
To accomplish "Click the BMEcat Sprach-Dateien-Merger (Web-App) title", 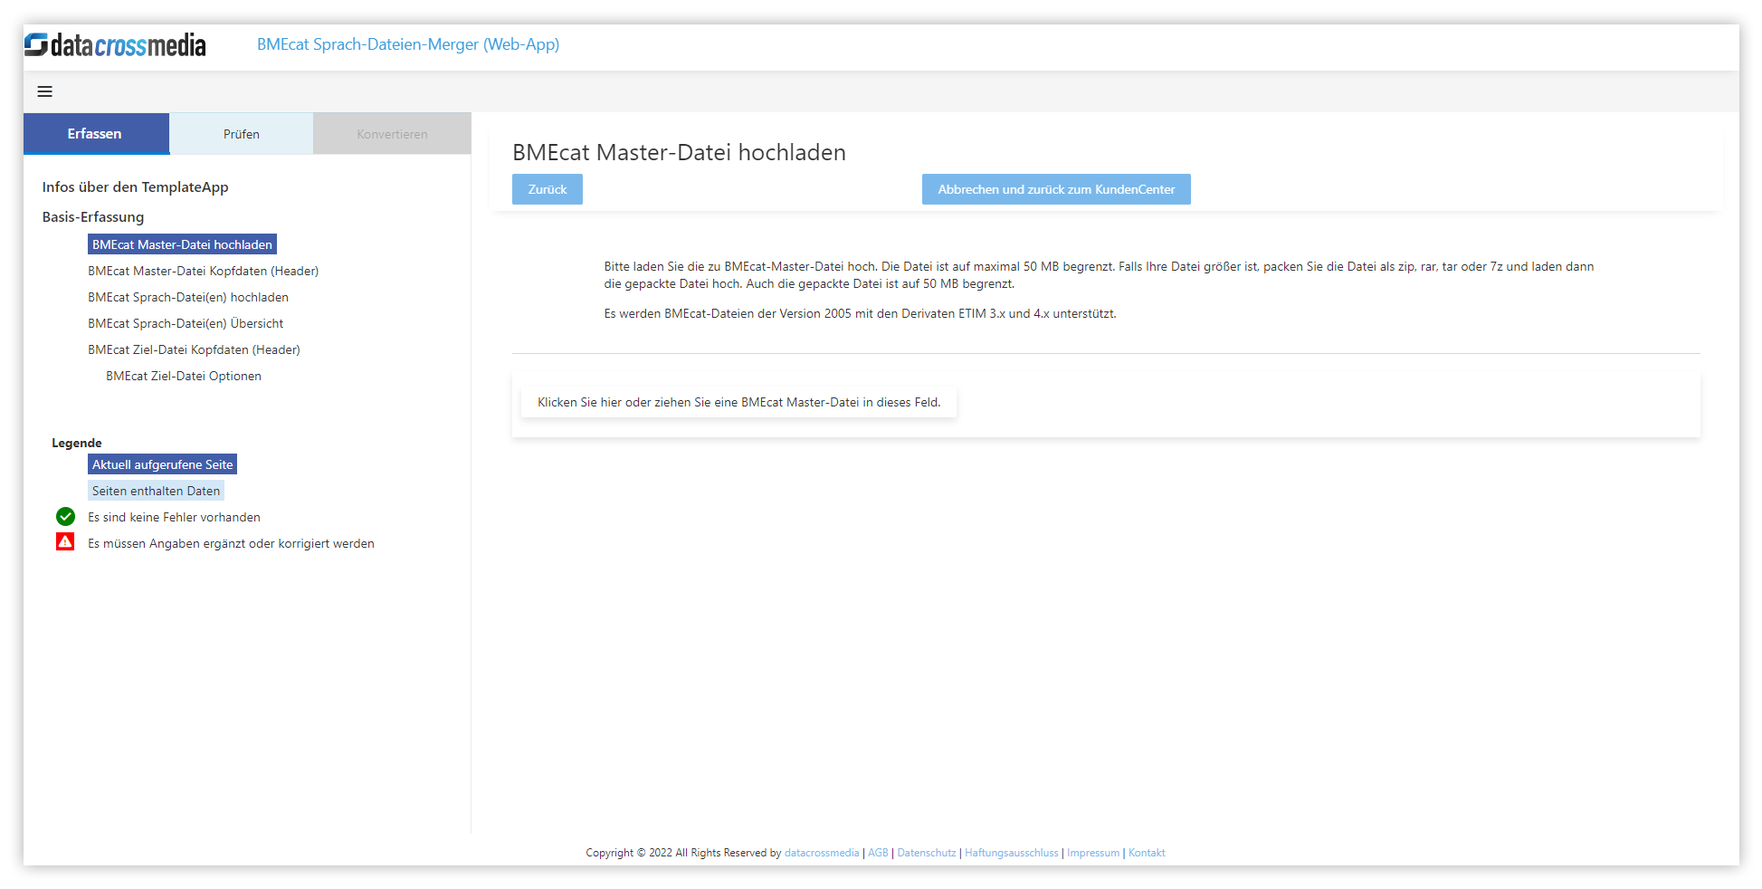I will 408,44.
